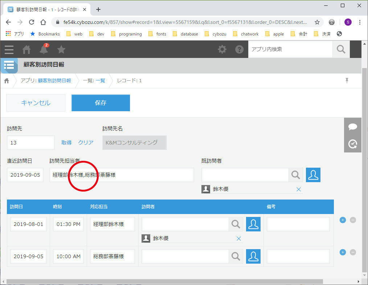This screenshot has height=285, width=368.
Task: Open Chrome three-dot menu
Action: pyautogui.click(x=360, y=22)
